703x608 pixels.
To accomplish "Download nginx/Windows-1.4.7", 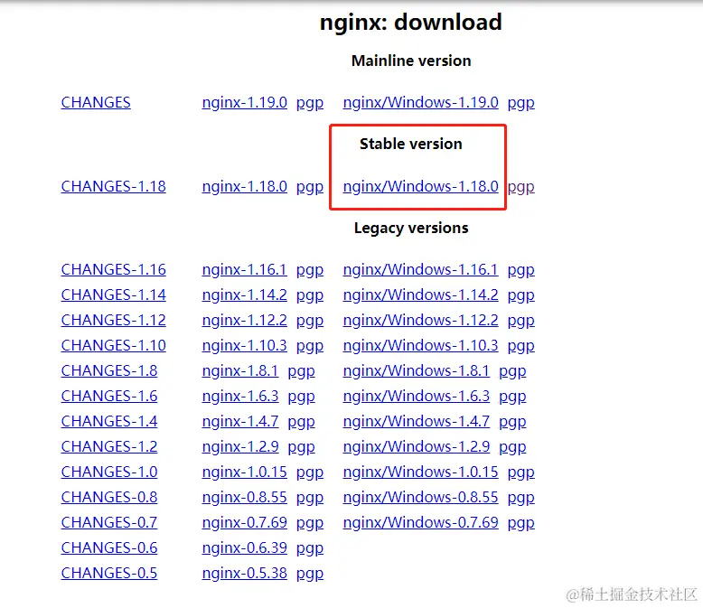I will click(x=416, y=422).
